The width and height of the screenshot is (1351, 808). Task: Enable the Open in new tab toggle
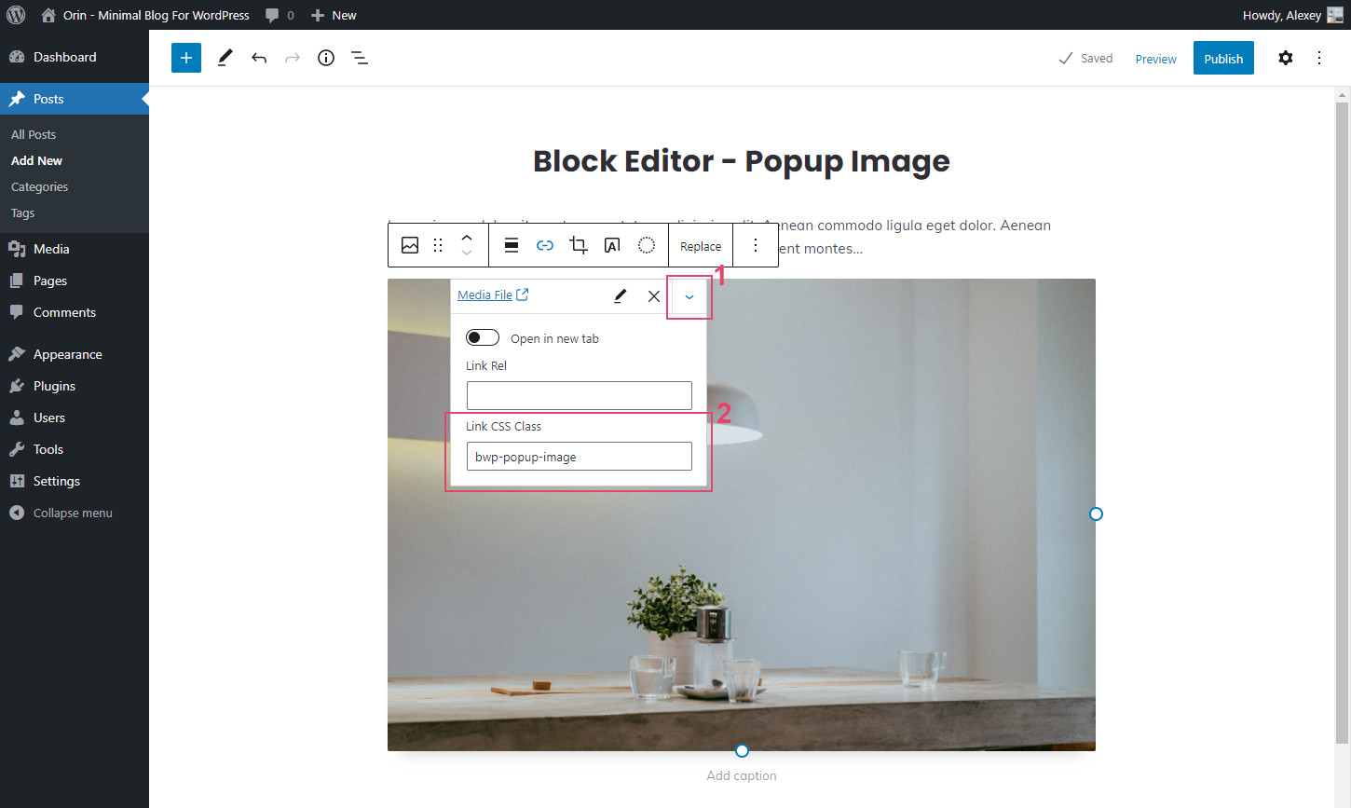point(482,336)
